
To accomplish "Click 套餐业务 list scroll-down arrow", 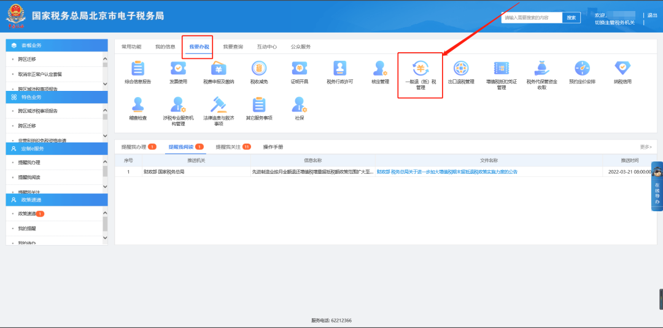I will 105,85.
